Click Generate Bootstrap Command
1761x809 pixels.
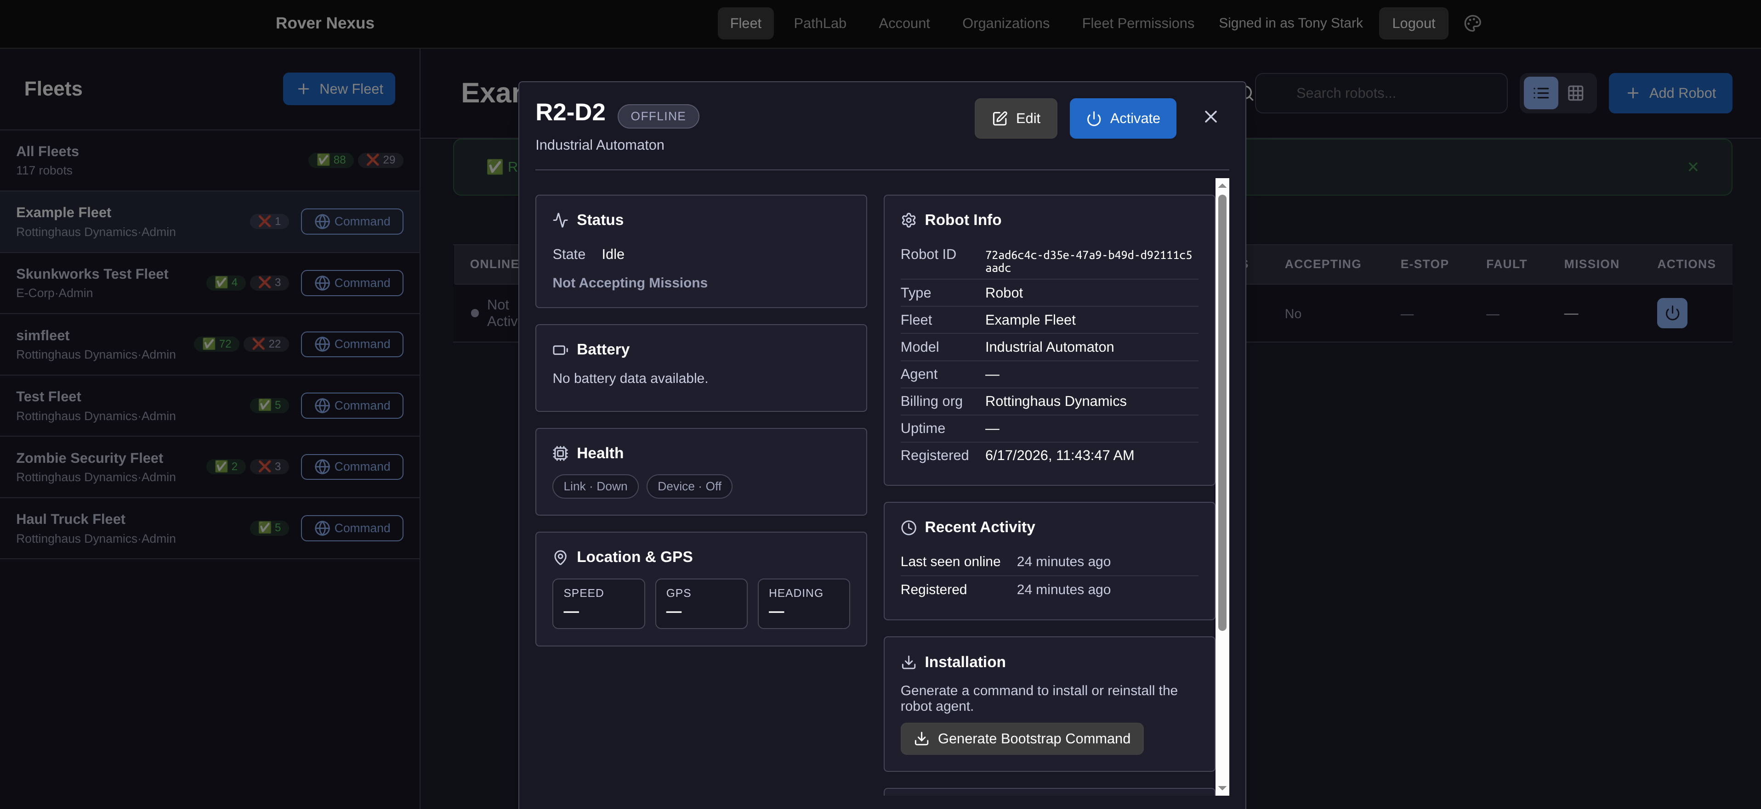point(1021,739)
